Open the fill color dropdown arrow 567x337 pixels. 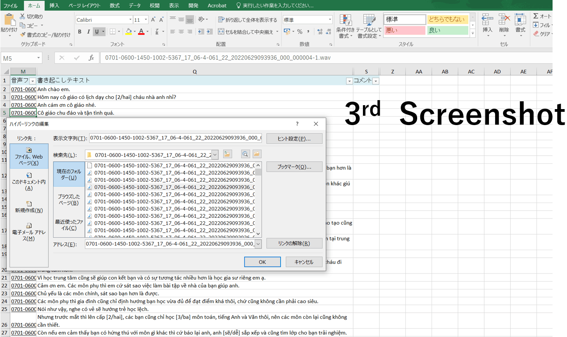(x=135, y=32)
